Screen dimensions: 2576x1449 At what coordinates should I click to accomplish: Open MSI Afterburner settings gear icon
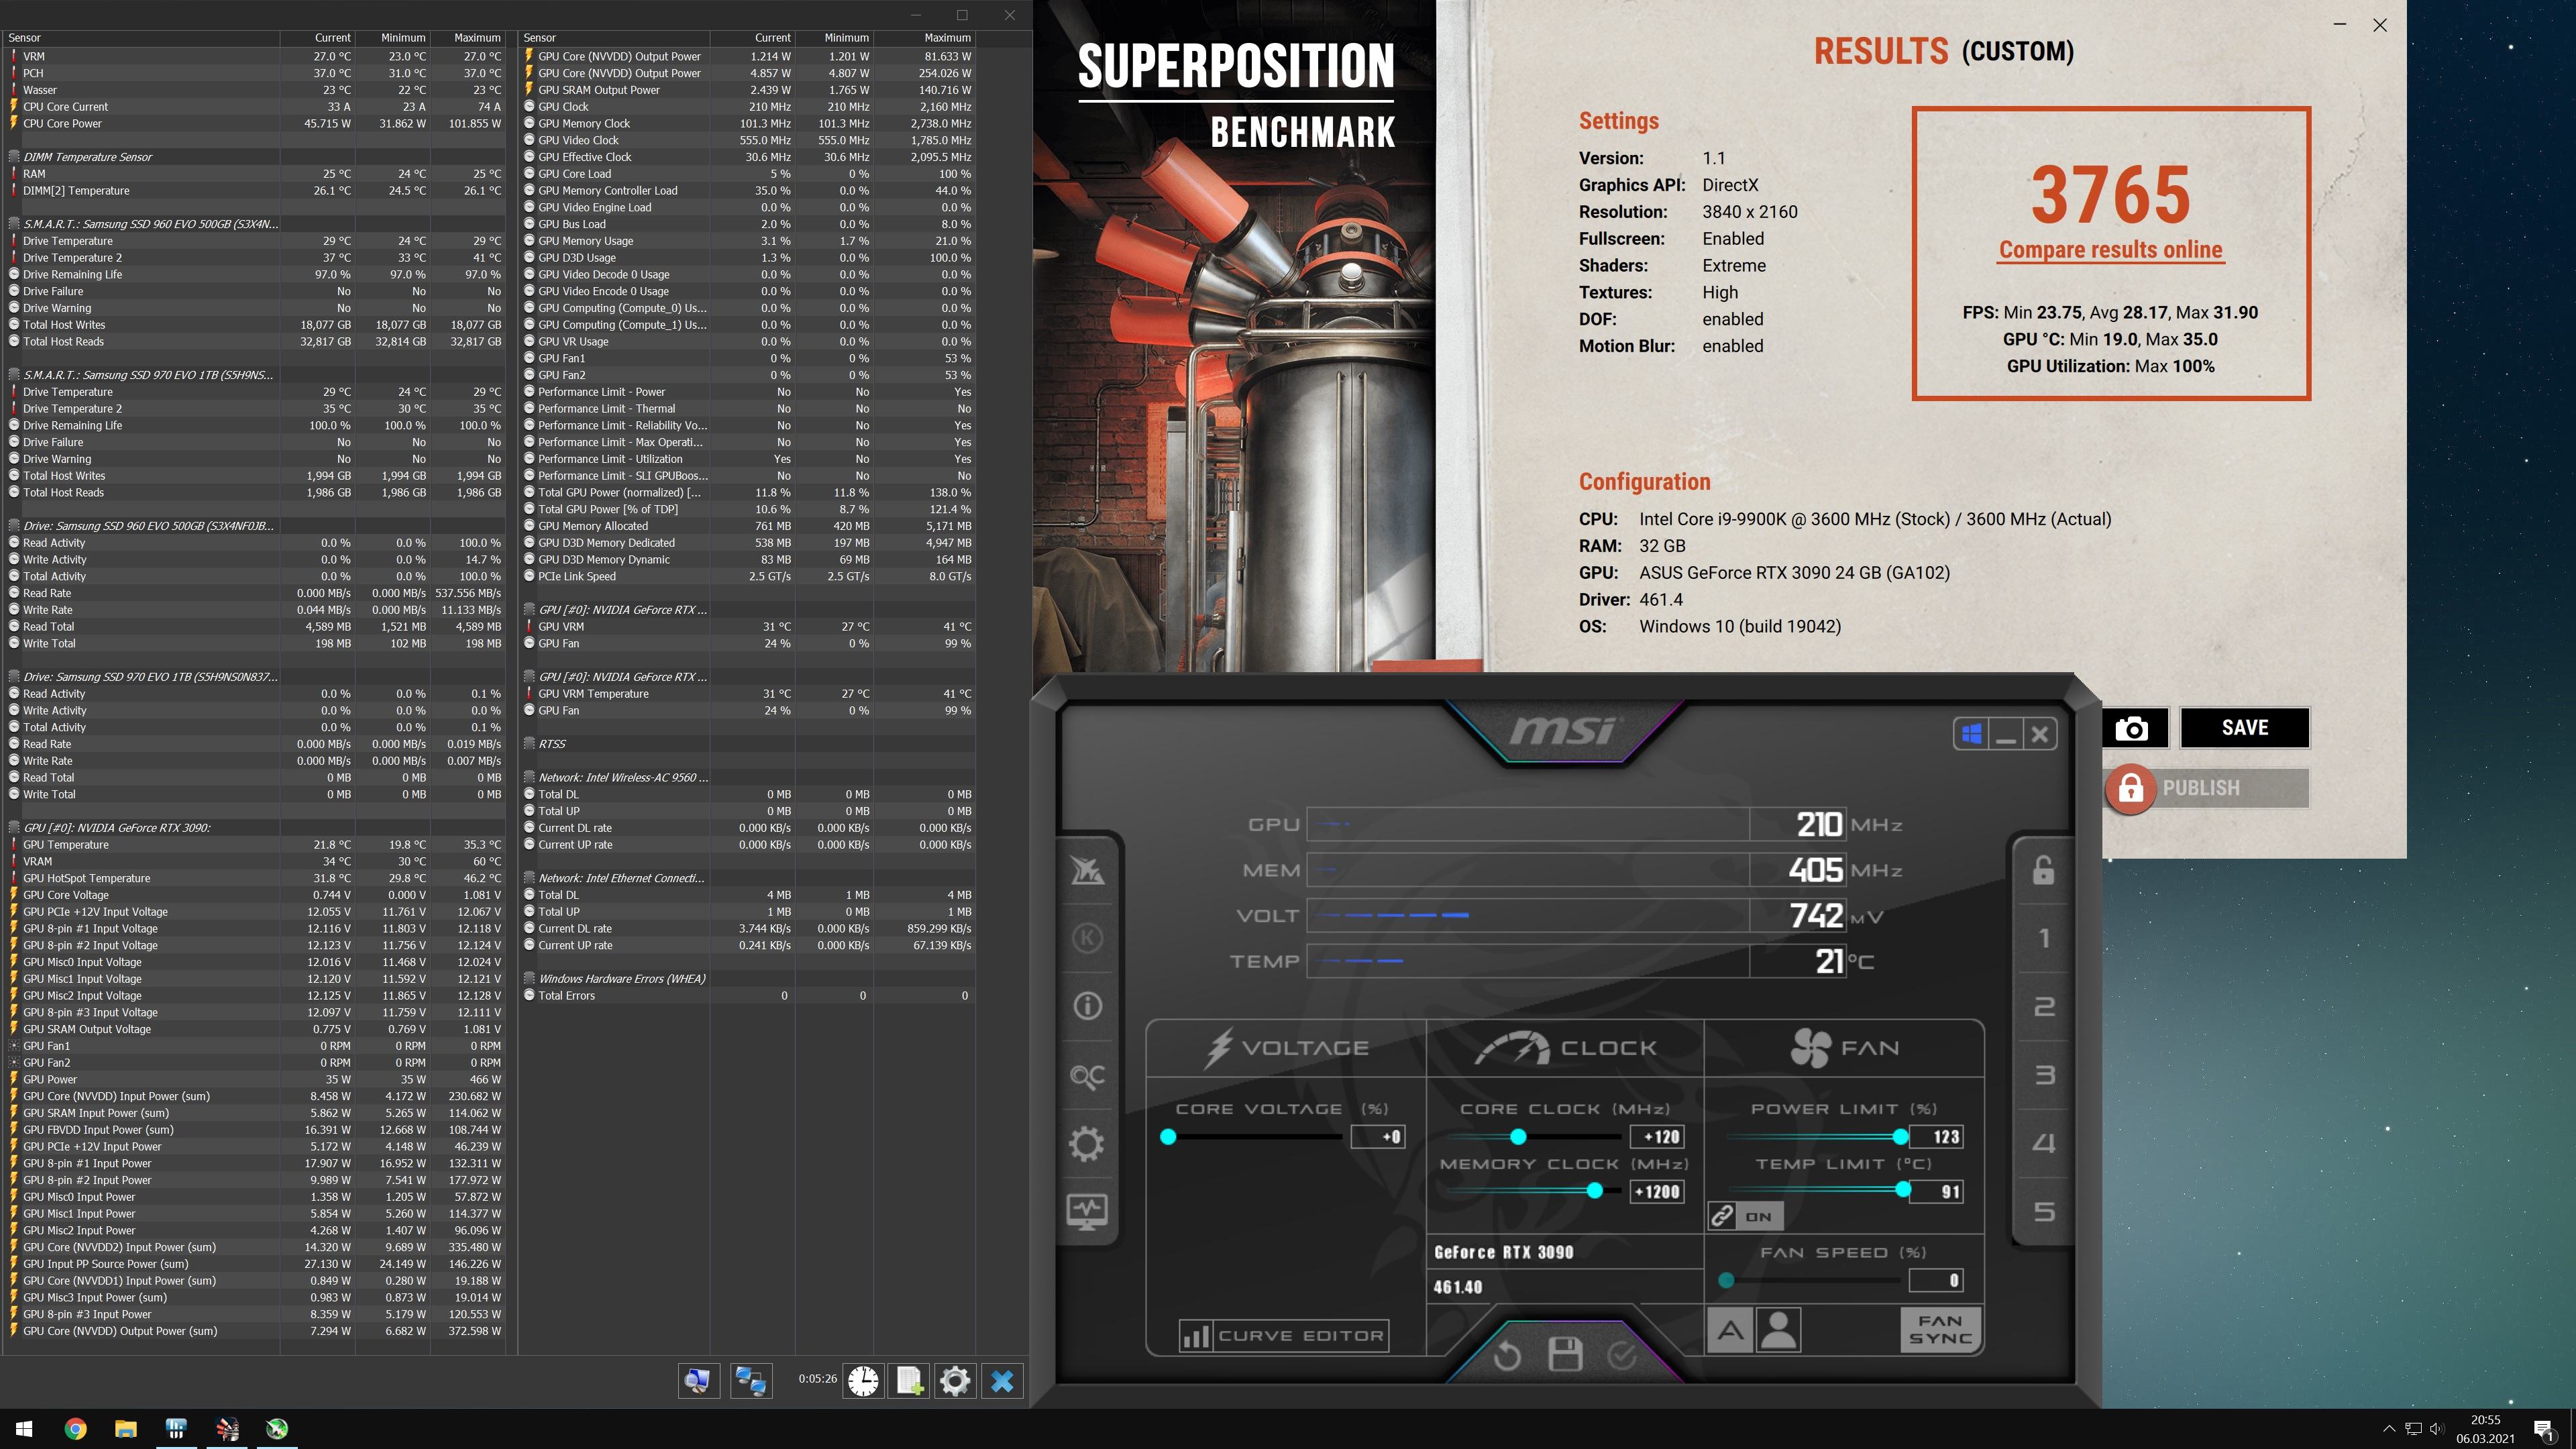click(x=1087, y=1144)
